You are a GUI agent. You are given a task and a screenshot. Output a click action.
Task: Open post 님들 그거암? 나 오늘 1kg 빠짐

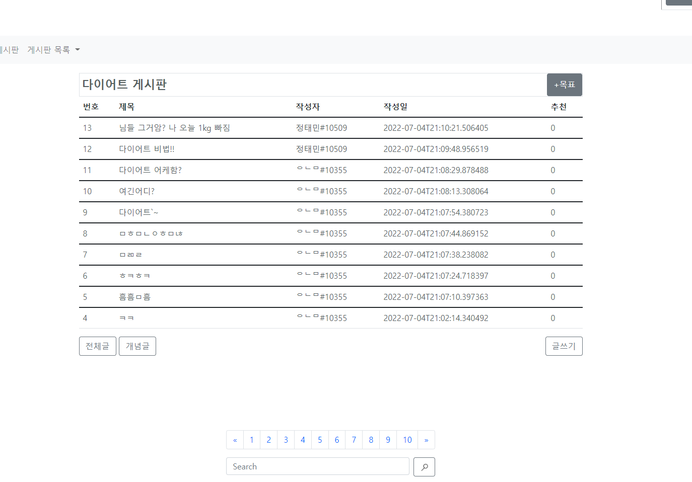[x=174, y=128]
